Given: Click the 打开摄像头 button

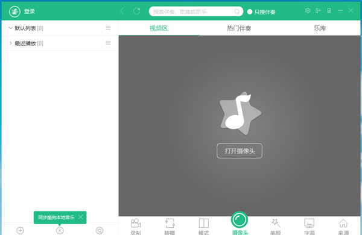Looking at the screenshot, I should (x=240, y=151).
